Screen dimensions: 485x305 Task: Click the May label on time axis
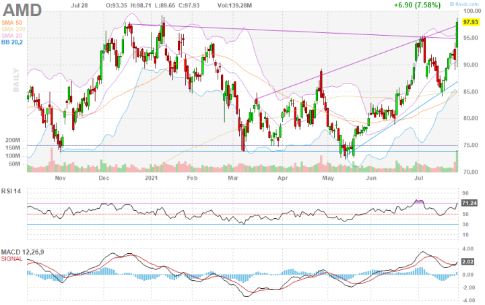[328, 178]
